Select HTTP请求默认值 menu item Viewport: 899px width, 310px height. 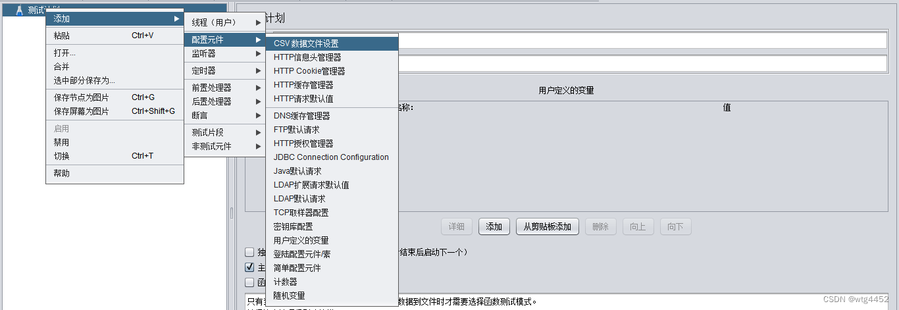point(332,99)
